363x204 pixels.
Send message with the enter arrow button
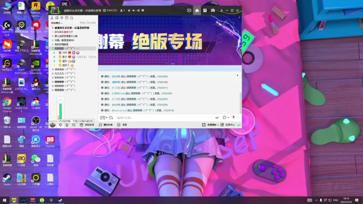[x=217, y=118]
